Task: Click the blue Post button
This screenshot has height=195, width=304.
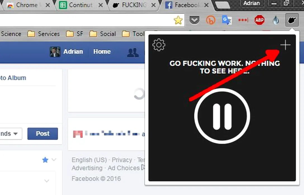Action: tap(43, 134)
